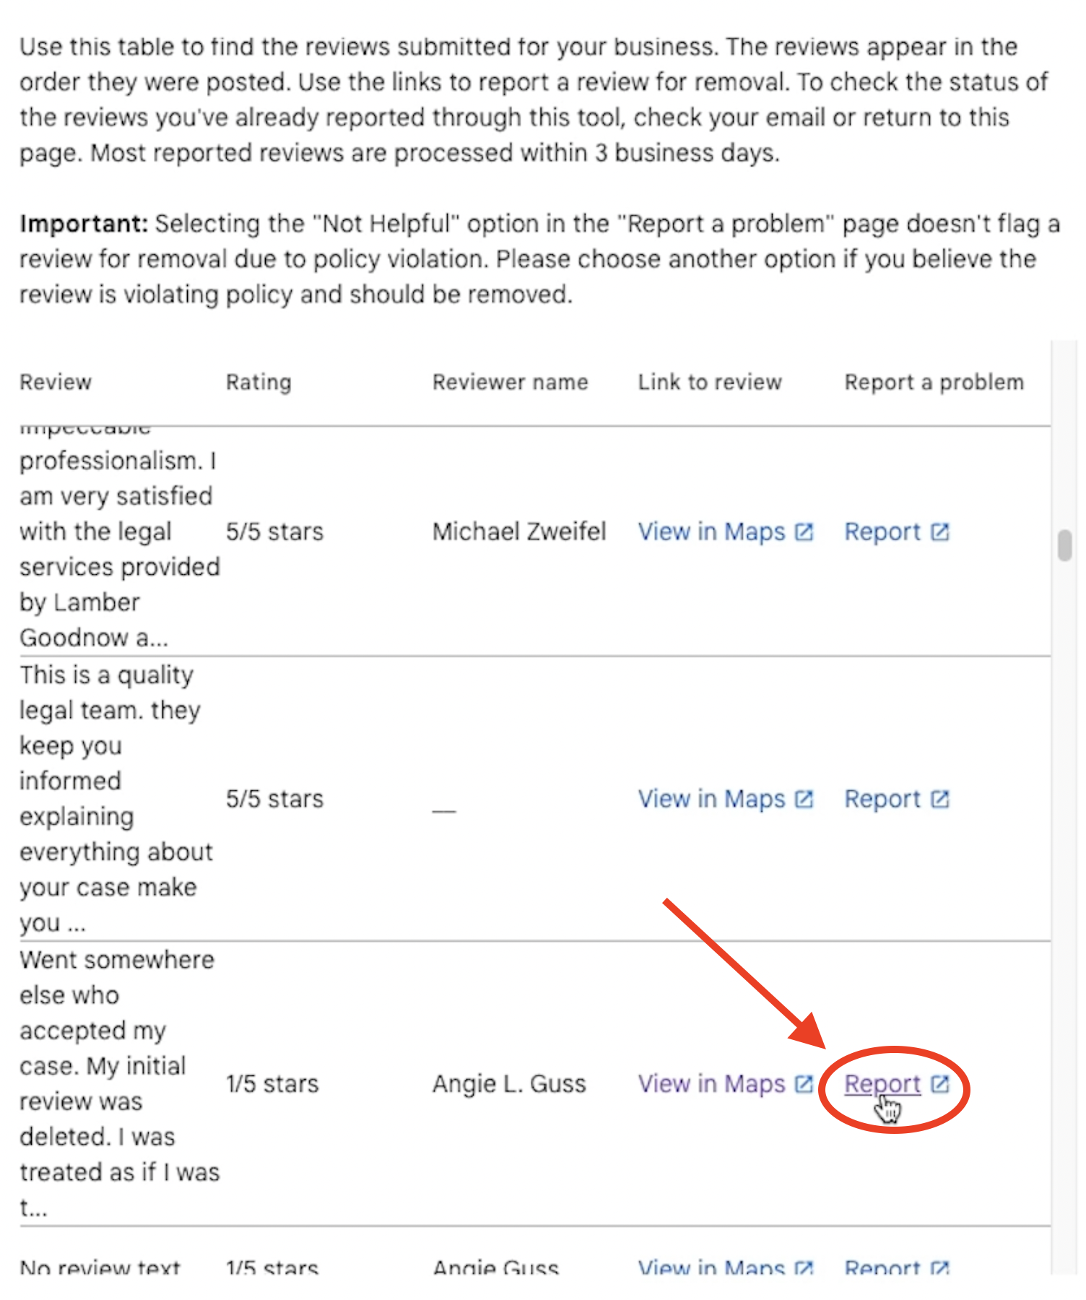Click circled external-link icon beside Angie L. Guss's Report
This screenshot has height=1300, width=1086.
(939, 1084)
